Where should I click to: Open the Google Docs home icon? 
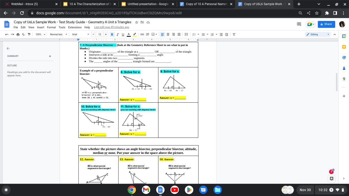point(7,24)
